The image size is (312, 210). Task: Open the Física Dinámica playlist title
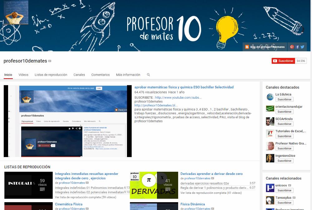point(193,204)
